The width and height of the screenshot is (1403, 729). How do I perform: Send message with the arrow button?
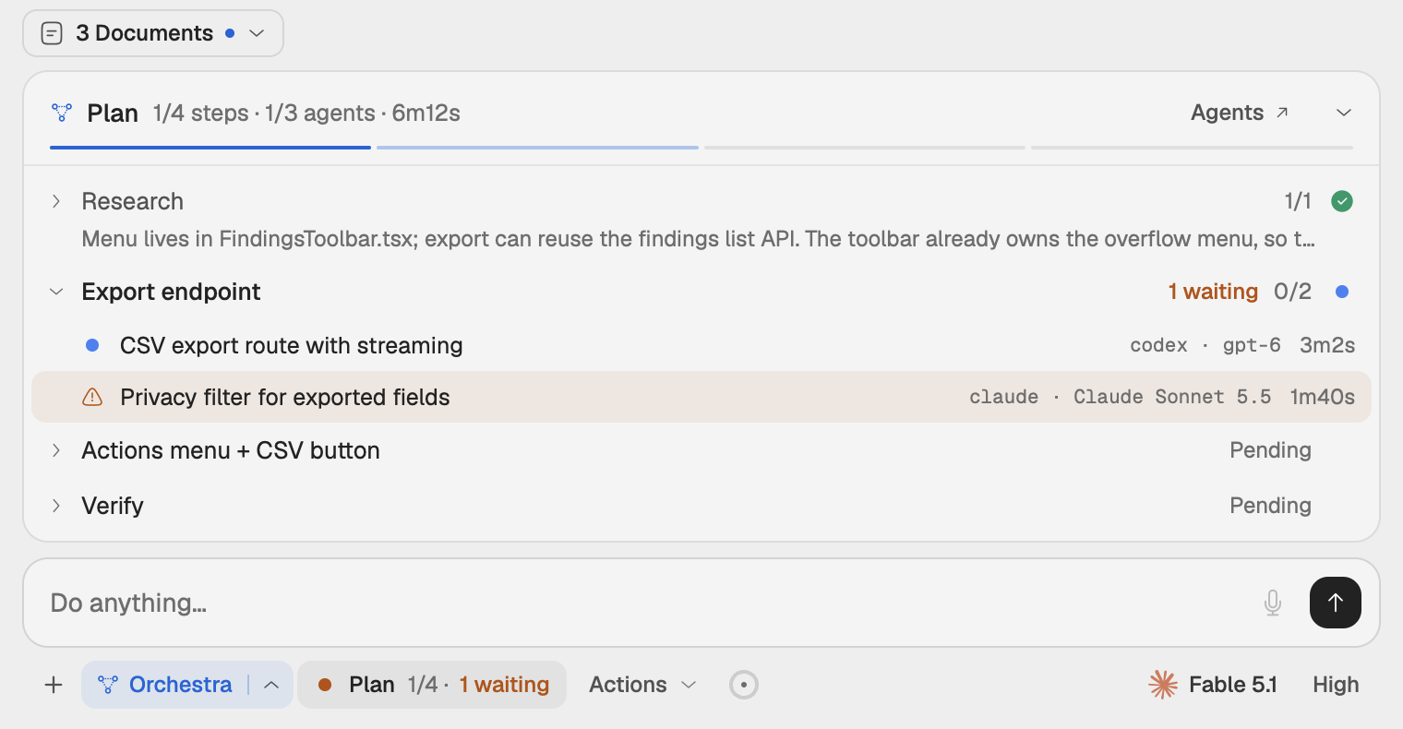coord(1335,603)
